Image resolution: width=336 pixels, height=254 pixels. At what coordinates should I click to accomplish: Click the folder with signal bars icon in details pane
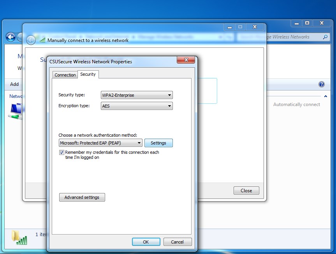click(19, 237)
